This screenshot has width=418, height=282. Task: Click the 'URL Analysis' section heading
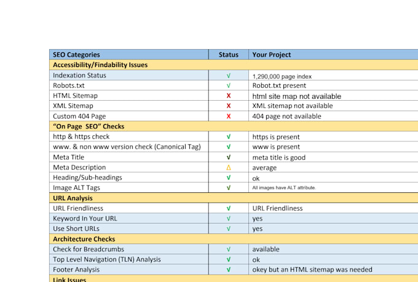click(x=234, y=198)
